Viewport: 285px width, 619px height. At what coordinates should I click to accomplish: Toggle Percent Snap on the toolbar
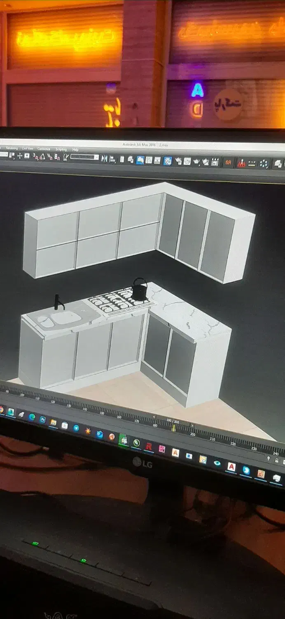(x=50, y=157)
